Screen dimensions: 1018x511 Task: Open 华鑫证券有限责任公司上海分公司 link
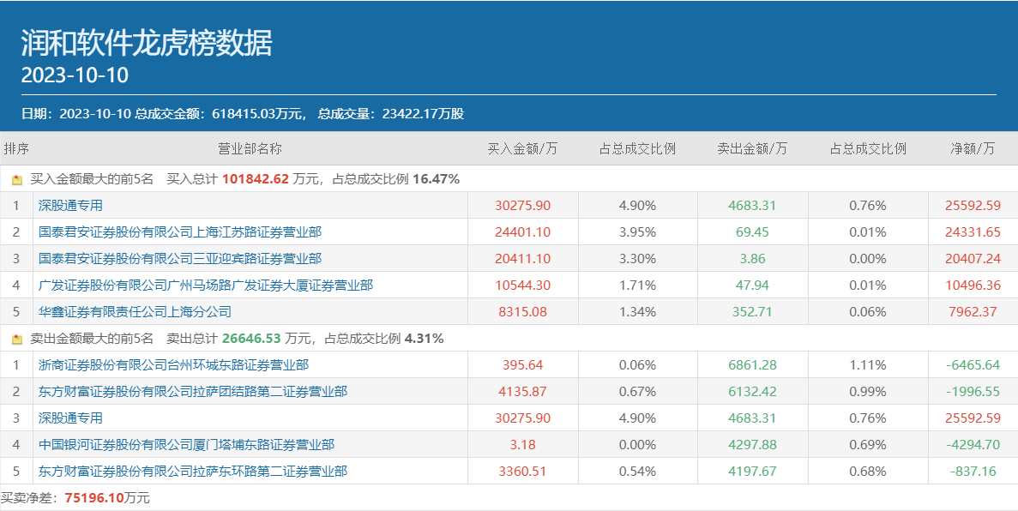pyautogui.click(x=135, y=312)
